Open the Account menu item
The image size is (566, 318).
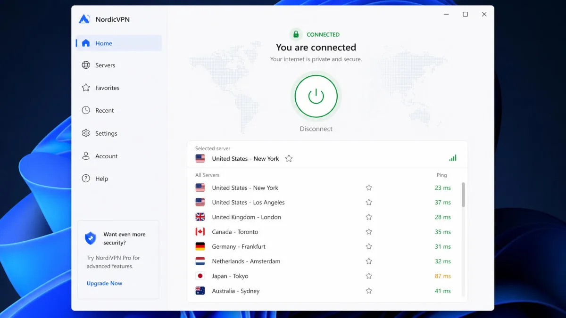[x=119, y=156]
